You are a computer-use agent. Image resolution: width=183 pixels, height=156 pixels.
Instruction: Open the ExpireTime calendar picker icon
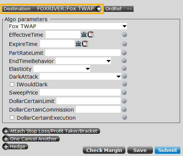pos(85,44)
